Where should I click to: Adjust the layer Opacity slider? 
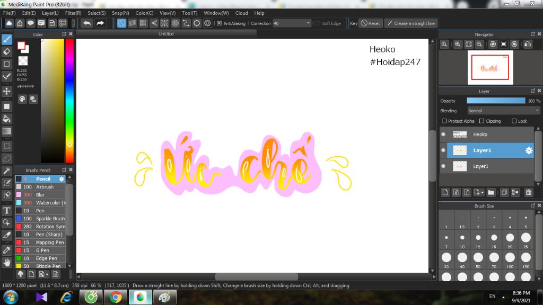(x=496, y=101)
